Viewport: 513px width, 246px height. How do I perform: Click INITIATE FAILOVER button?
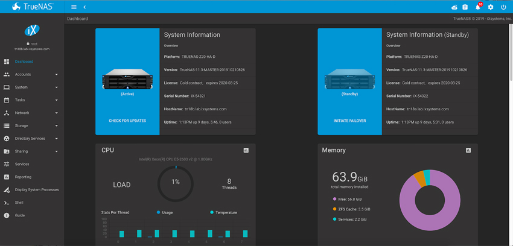point(349,121)
